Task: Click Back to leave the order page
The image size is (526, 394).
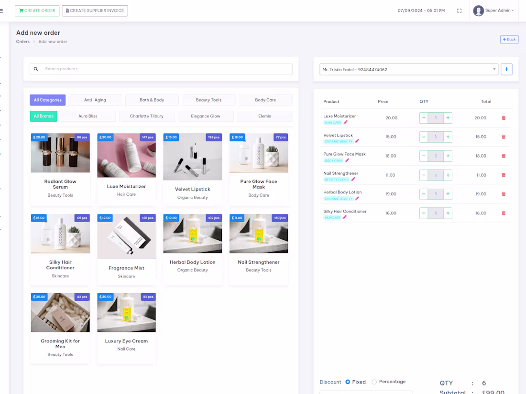Action: (x=509, y=39)
